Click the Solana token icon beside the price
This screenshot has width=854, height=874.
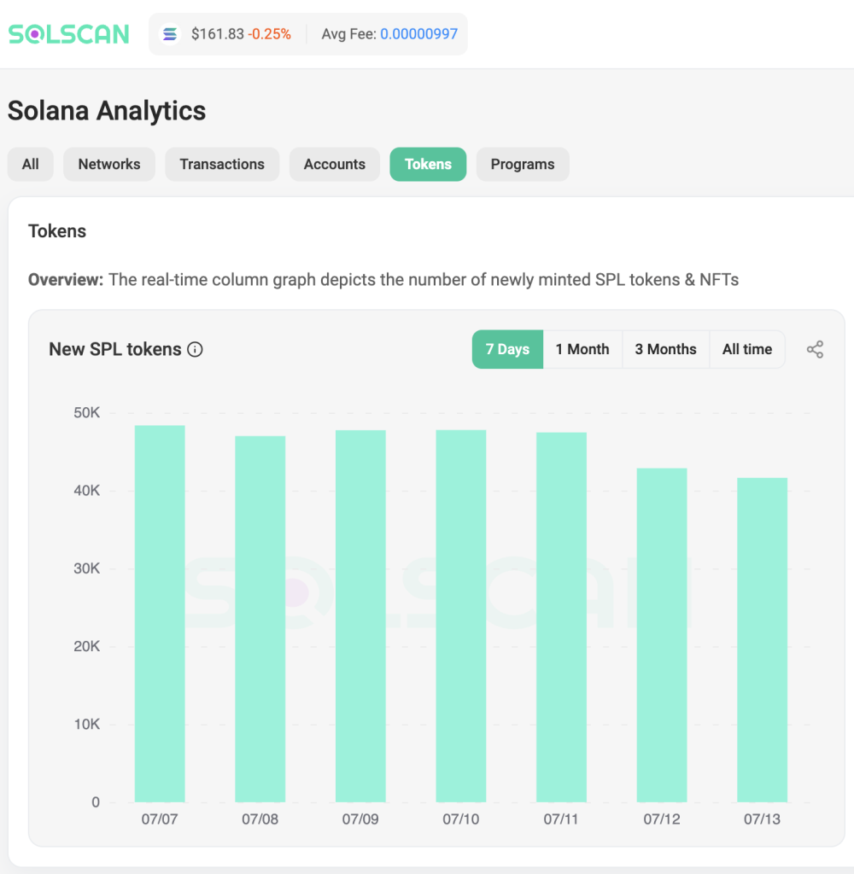coord(170,32)
